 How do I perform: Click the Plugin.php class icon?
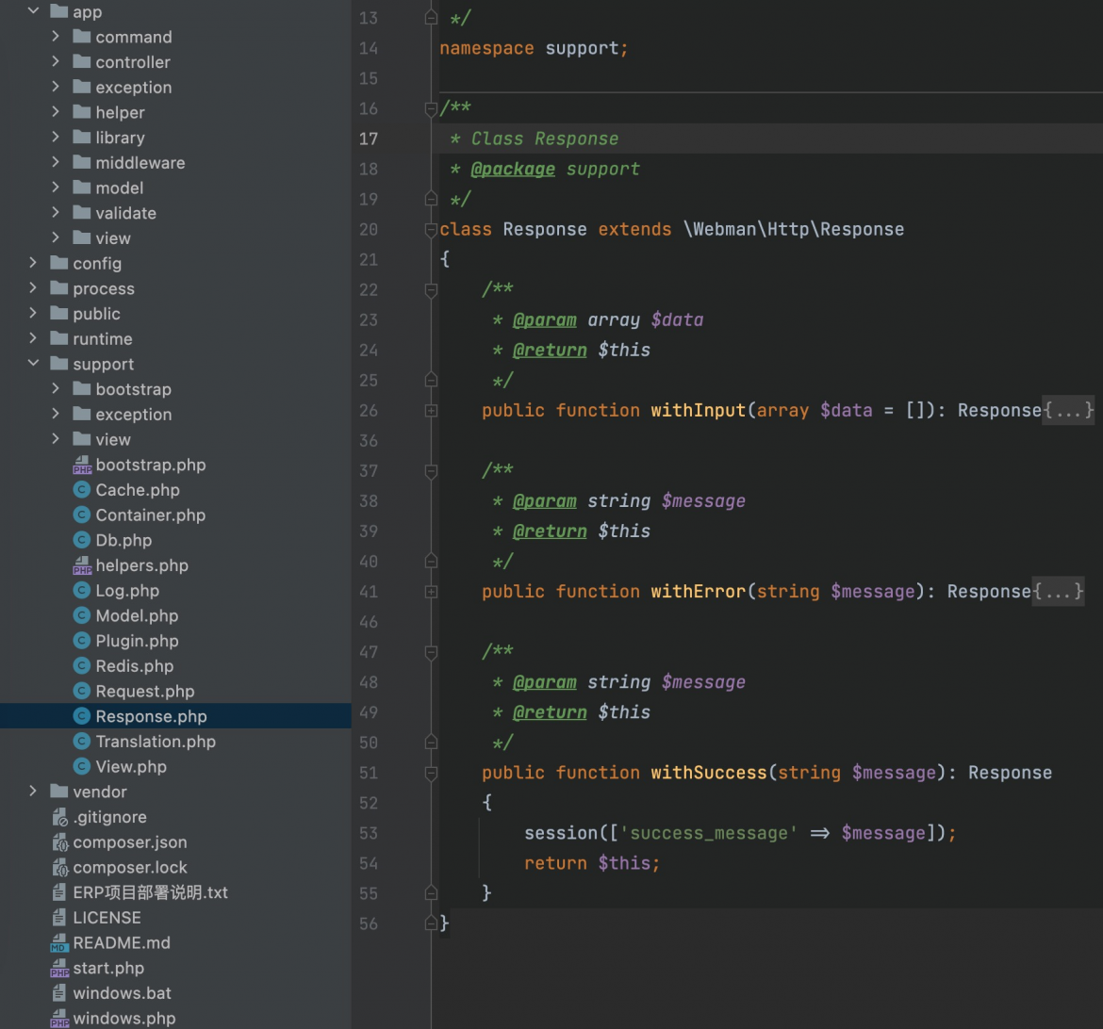pos(82,641)
